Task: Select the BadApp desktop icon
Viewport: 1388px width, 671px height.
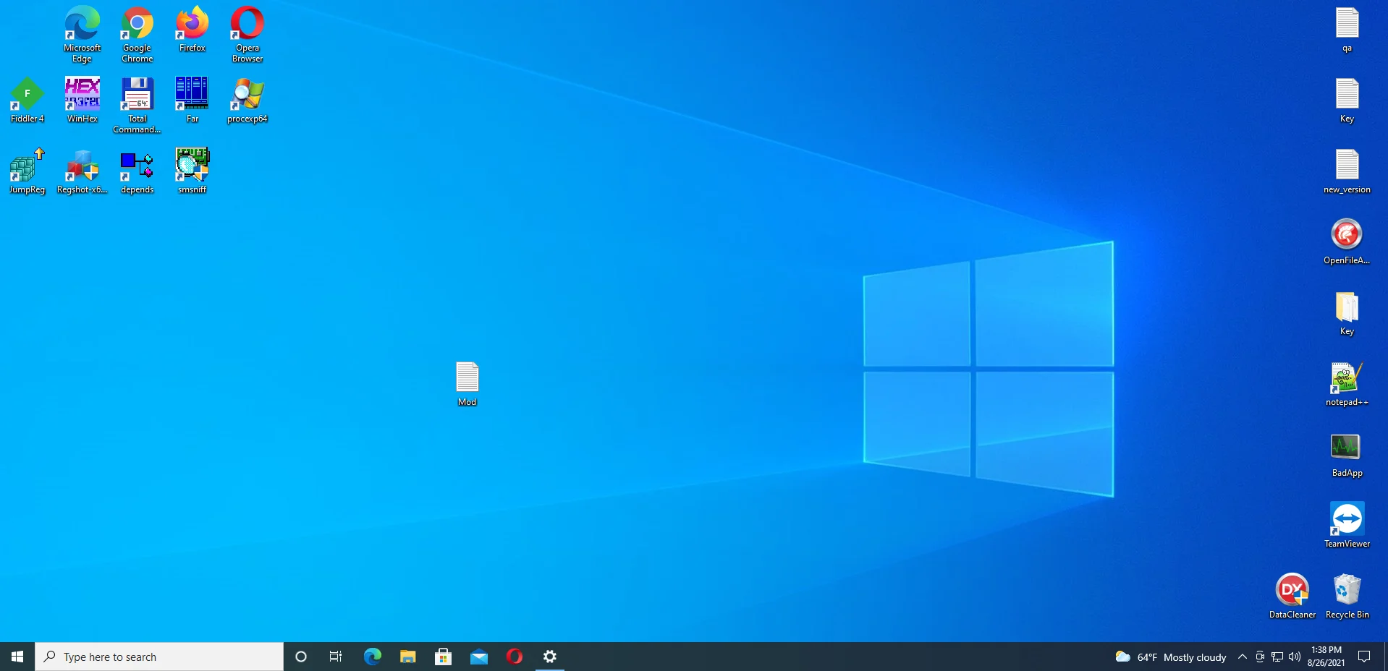Action: pyautogui.click(x=1347, y=454)
